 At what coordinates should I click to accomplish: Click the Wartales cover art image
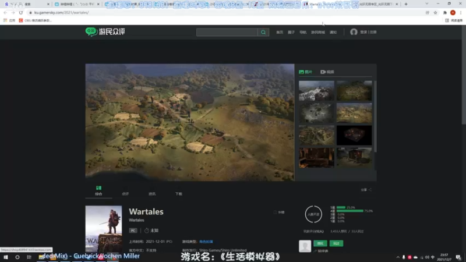coord(104,229)
